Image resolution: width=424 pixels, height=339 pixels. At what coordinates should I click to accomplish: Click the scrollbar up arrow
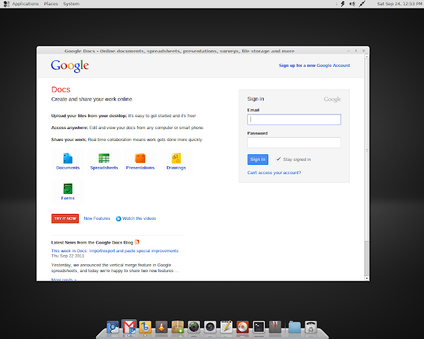point(366,56)
